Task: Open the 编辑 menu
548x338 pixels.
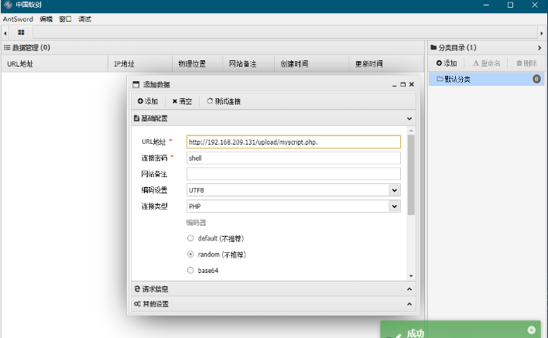Action: tap(46, 19)
